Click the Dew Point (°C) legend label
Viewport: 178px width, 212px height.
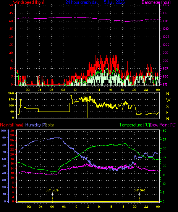163,125
